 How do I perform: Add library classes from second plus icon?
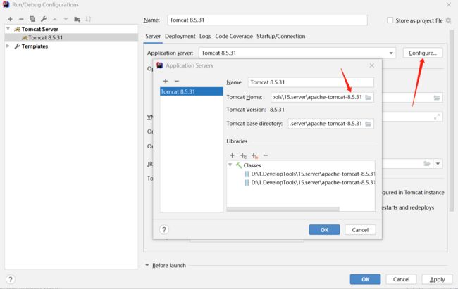tap(243, 155)
